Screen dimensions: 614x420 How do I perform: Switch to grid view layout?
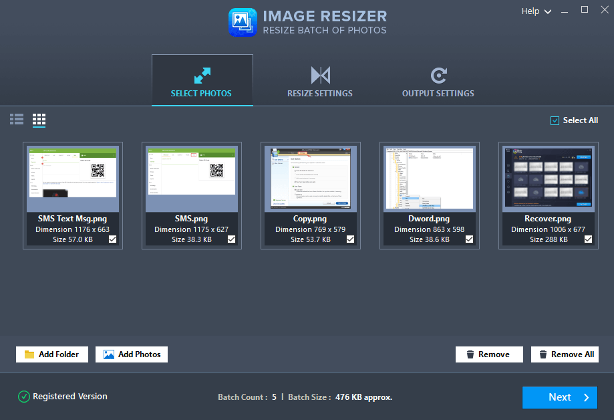(38, 119)
